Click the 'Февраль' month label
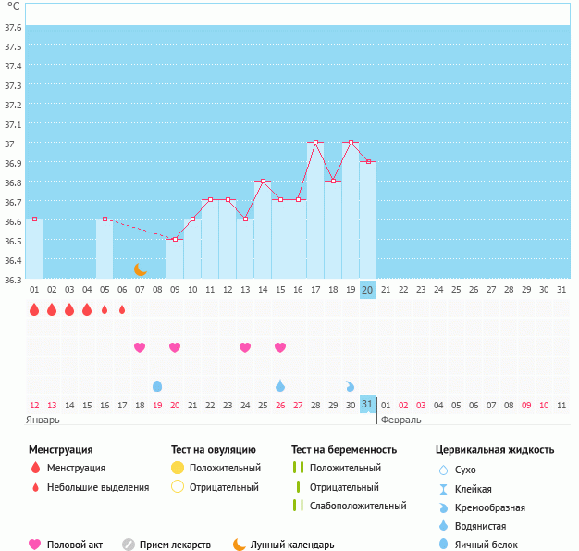 400,420
